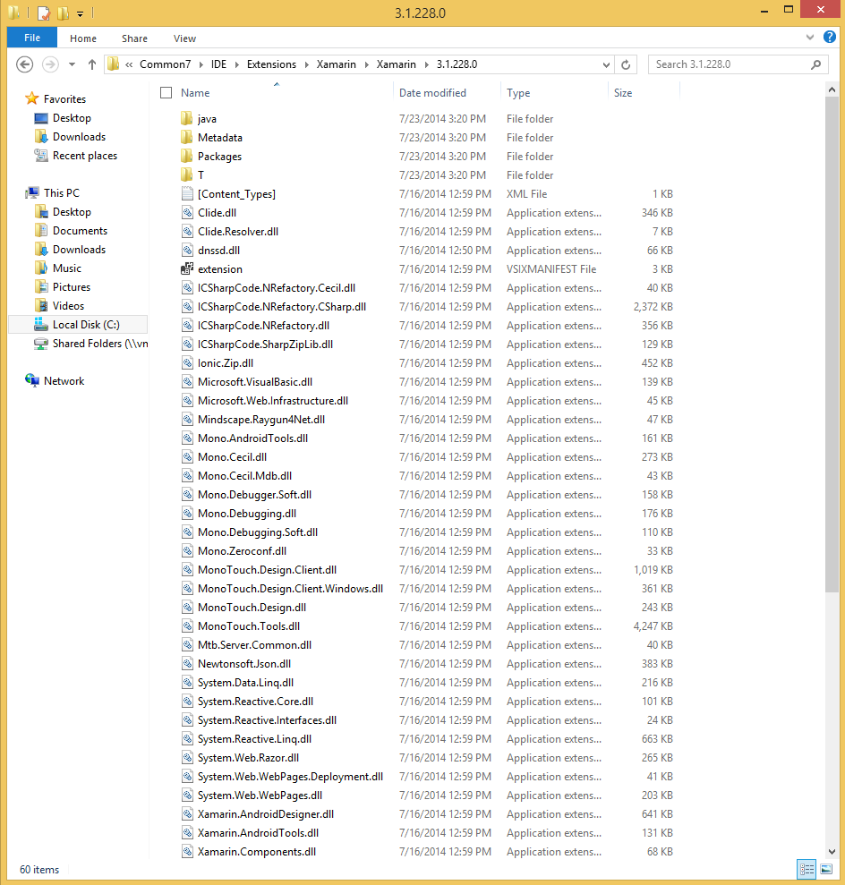Select the java folder icon
The image size is (845, 885).
click(187, 118)
